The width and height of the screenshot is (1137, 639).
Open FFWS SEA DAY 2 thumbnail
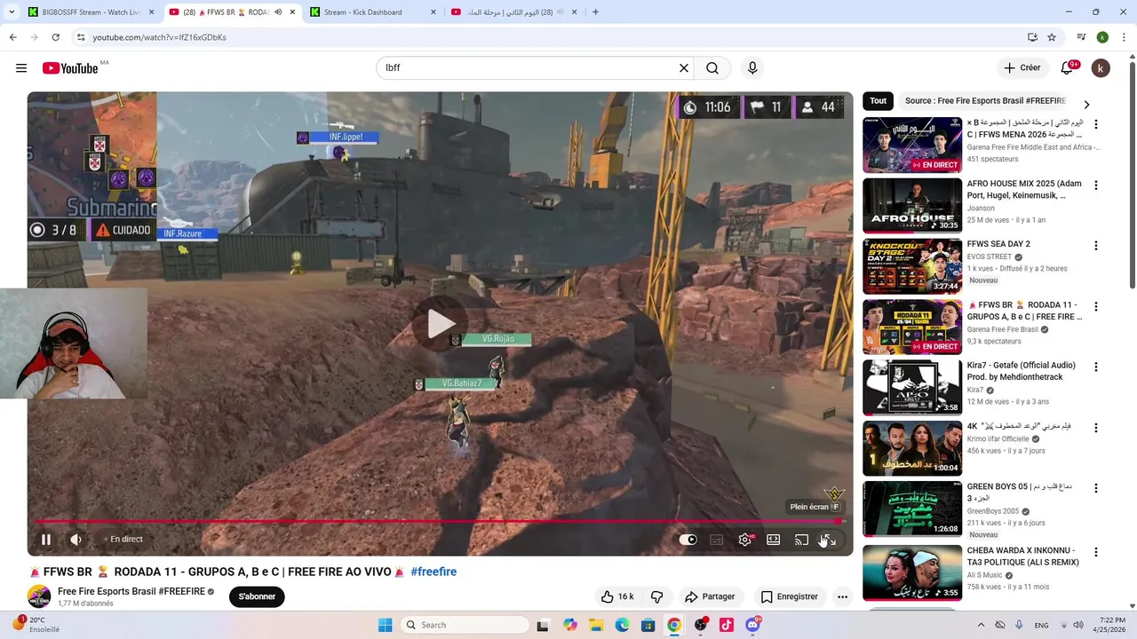click(x=912, y=265)
